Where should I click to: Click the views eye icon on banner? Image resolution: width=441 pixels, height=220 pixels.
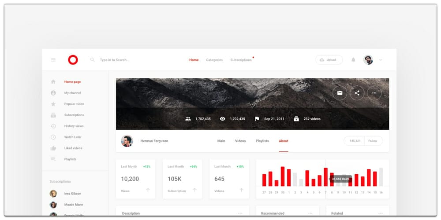click(x=222, y=119)
